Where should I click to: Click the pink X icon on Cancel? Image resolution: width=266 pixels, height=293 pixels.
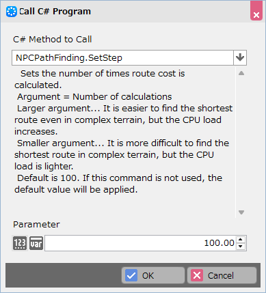[x=197, y=275]
